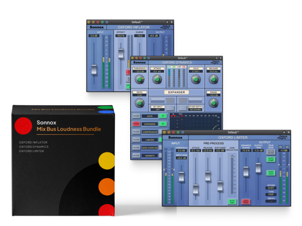Screen dimensions: 302x226
Task: Toggle the Key Input button in Dynamics
Action: tap(170, 108)
